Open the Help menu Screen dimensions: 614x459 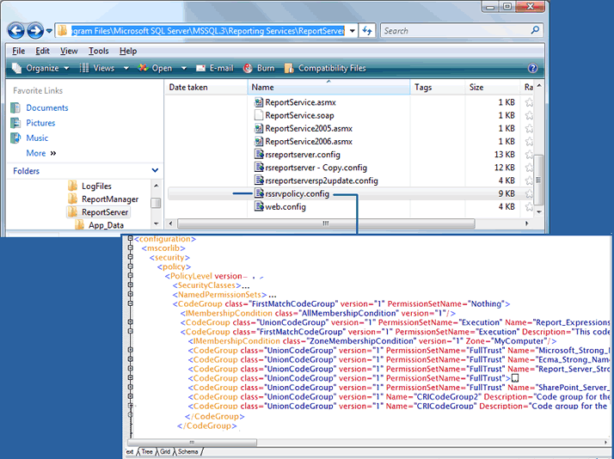tap(128, 51)
